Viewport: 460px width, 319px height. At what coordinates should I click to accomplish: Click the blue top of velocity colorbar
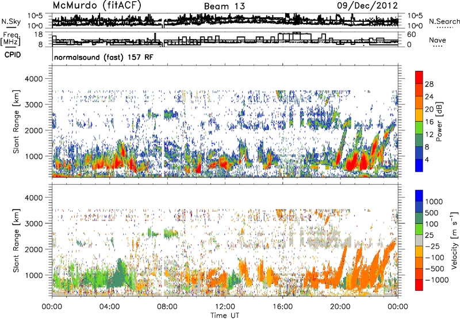(x=419, y=196)
